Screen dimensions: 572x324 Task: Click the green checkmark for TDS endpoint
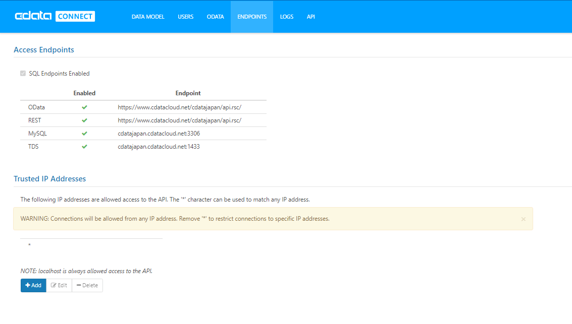click(x=84, y=146)
